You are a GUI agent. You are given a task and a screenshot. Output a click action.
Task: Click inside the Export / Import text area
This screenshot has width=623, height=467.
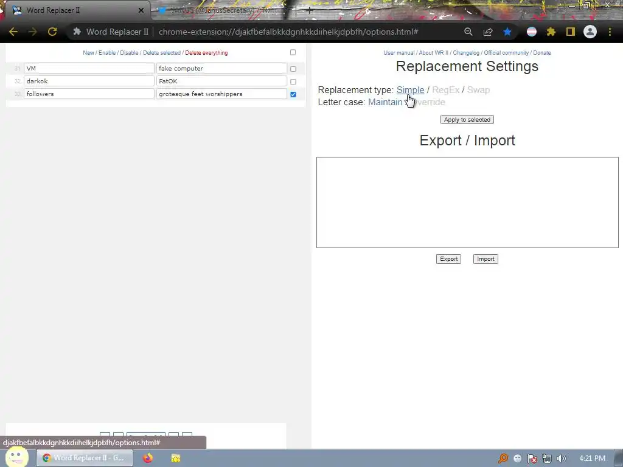[467, 202]
